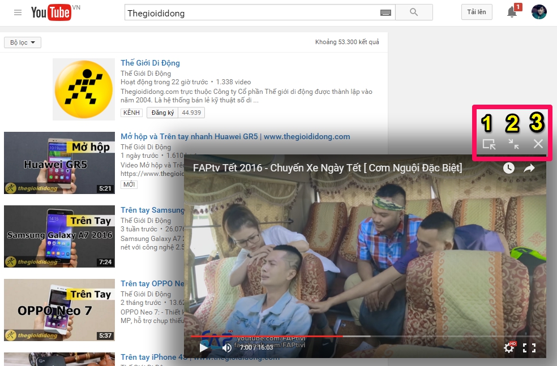Open the hamburger guide menu
Viewport: 557px width, 366px height.
pos(18,13)
